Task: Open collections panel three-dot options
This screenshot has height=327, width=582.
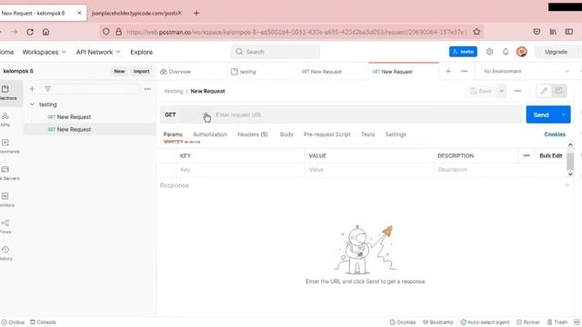Action: click(x=147, y=89)
